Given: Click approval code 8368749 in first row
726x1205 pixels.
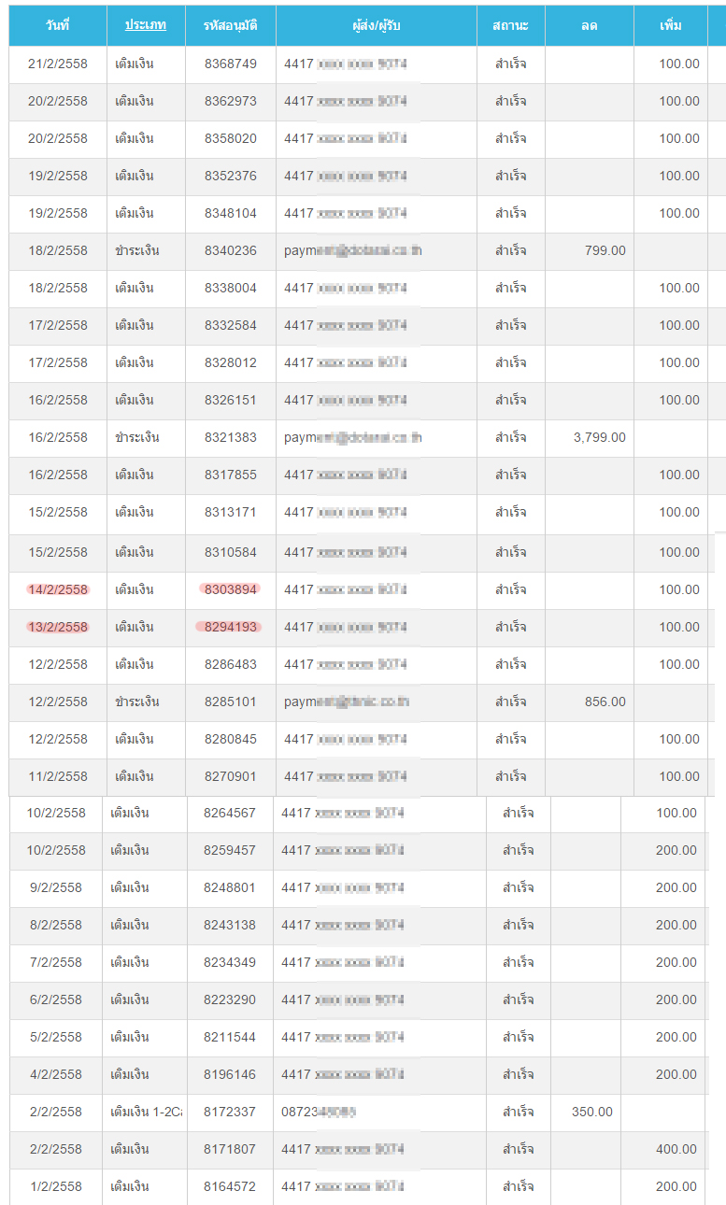Looking at the screenshot, I should (x=230, y=64).
